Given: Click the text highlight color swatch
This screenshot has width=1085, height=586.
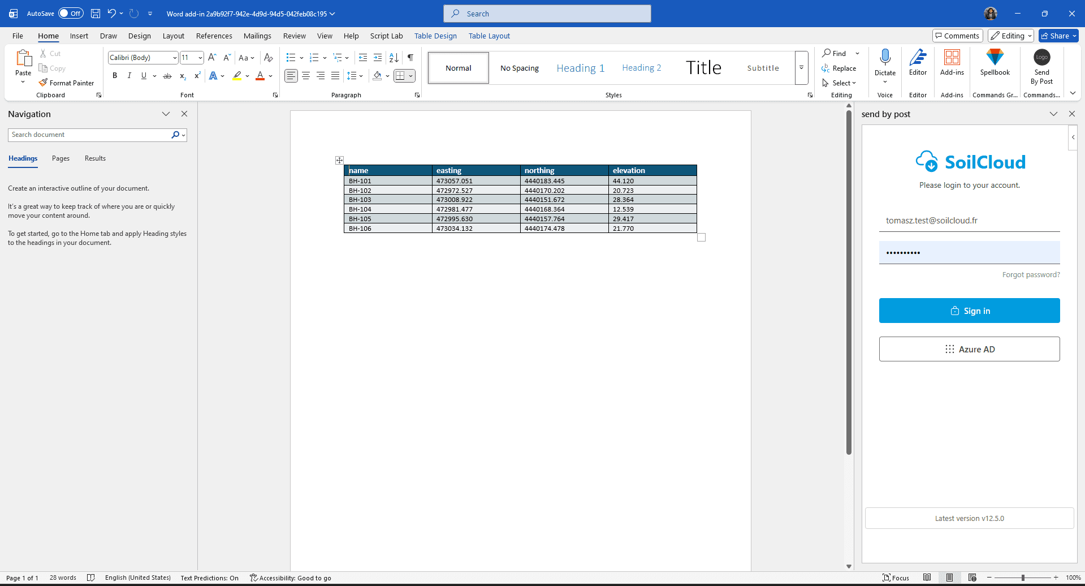Looking at the screenshot, I should 237,76.
